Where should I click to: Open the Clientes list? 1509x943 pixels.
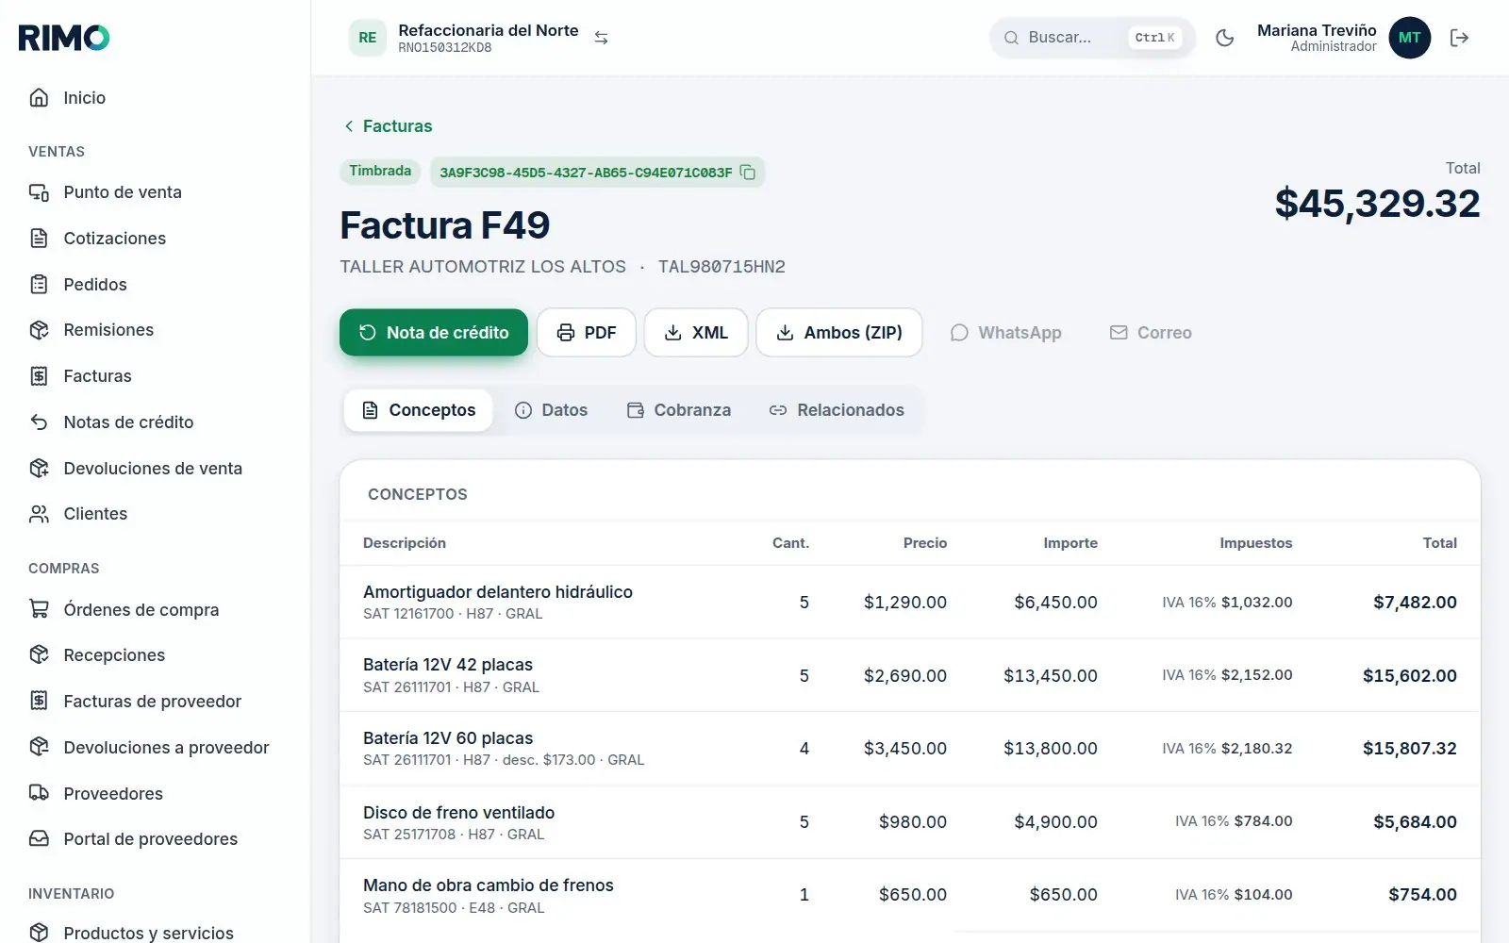155,514
